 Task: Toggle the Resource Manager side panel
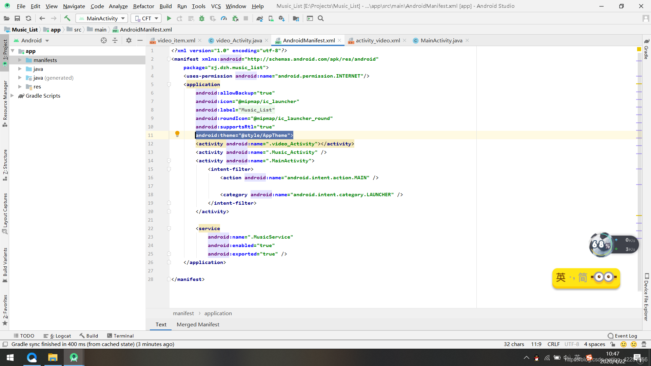click(x=5, y=103)
